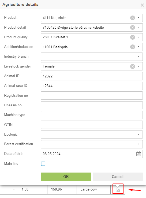Close the Agriculture details dialog
Screen dimensions: 146x198
click(142, 5)
